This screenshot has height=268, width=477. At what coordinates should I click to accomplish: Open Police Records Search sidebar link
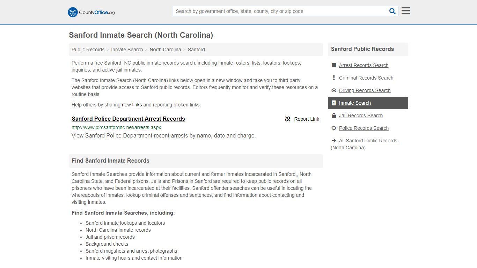pyautogui.click(x=364, y=128)
